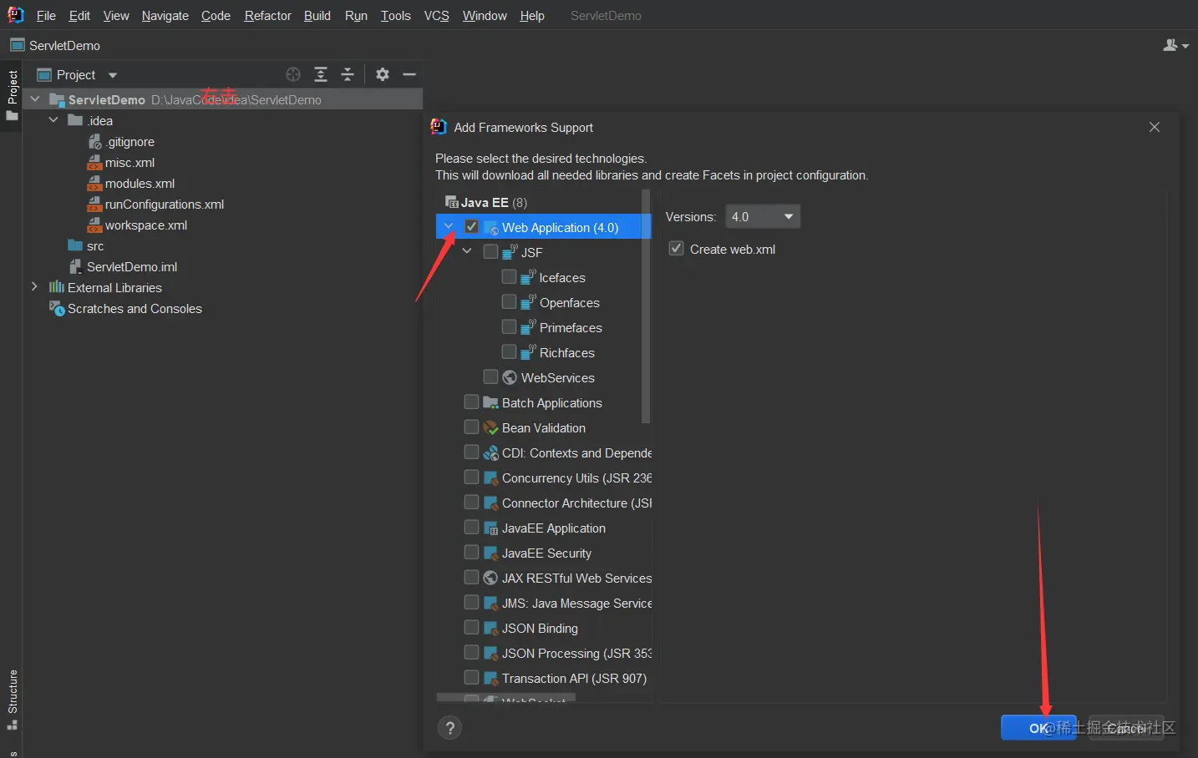1198x758 pixels.
Task: Open the Build menu
Action: (x=317, y=16)
